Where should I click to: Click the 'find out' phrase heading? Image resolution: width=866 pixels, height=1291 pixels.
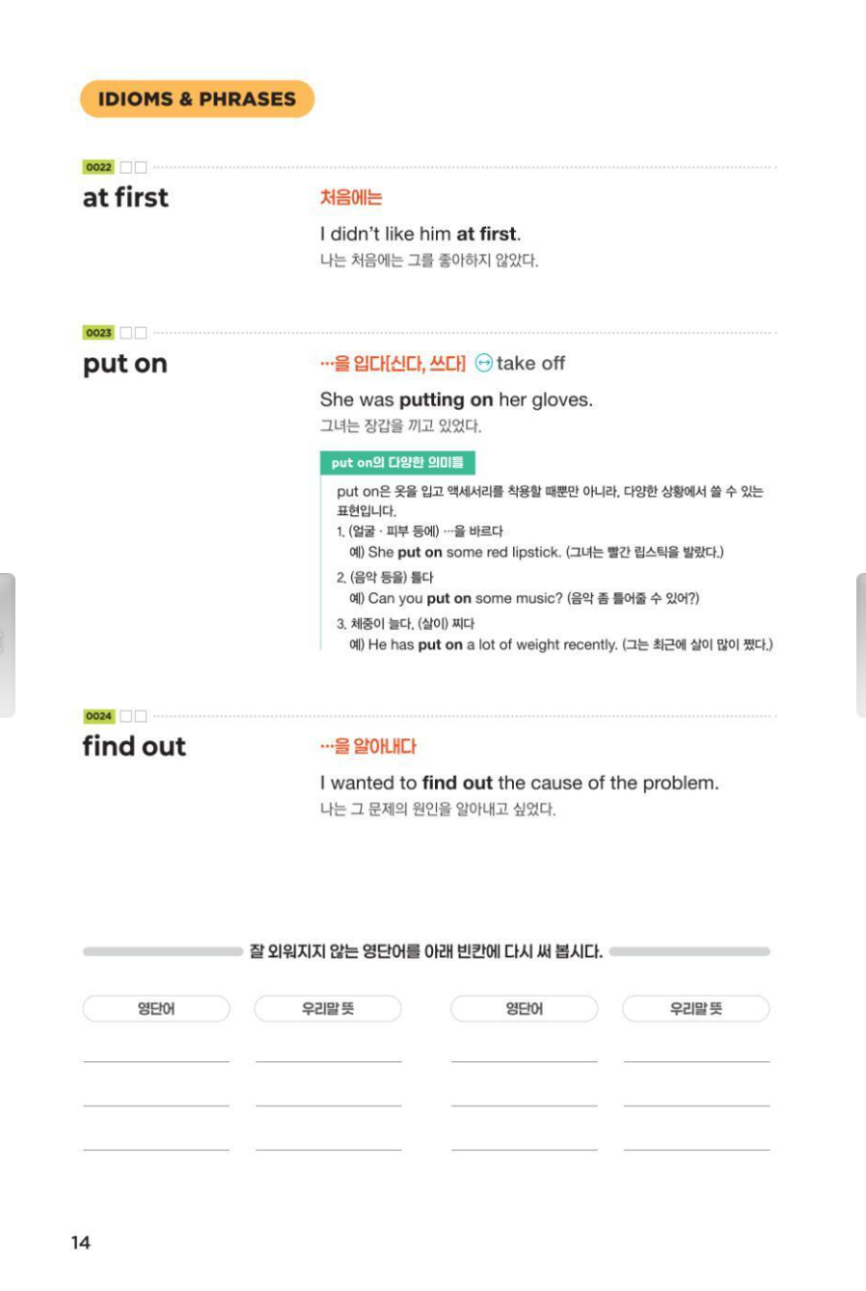[134, 746]
